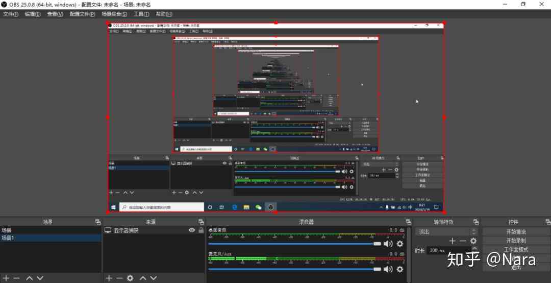Viewport: 551px width, 283px height.
Task: Click the 混音器 panel vertical scrollbar
Action: pyautogui.click(x=409, y=254)
